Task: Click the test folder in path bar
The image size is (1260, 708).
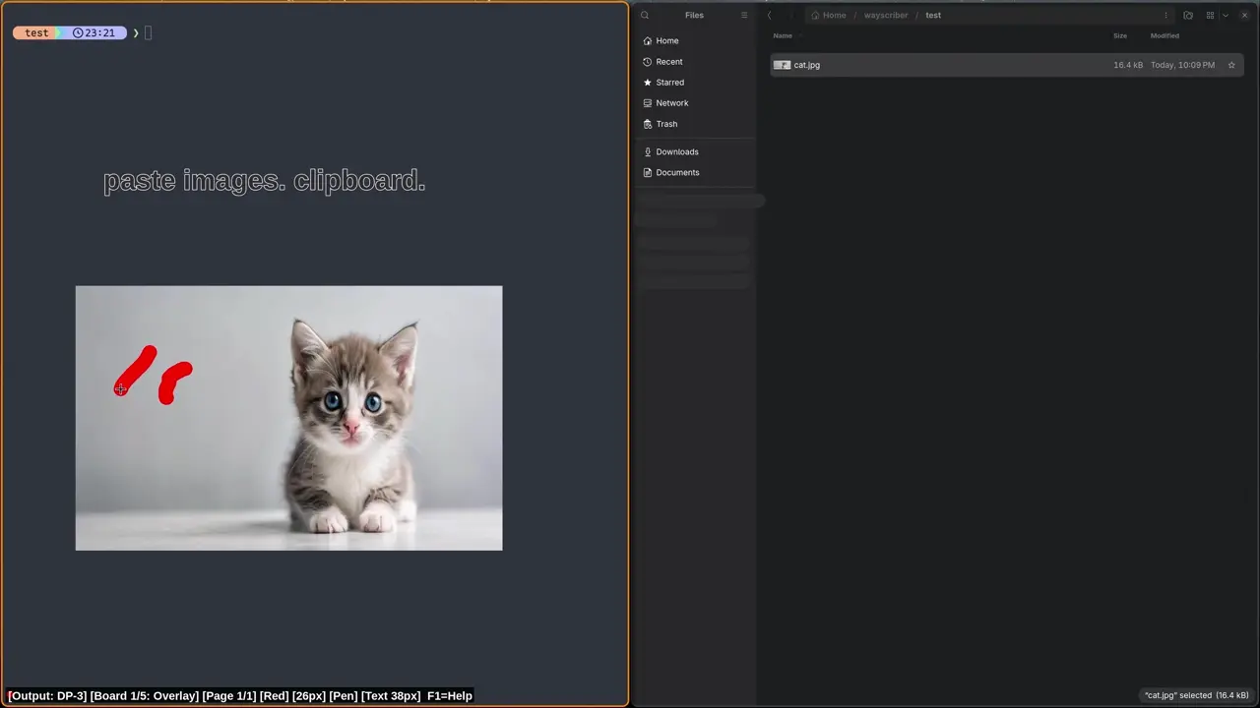Action: 933,15
